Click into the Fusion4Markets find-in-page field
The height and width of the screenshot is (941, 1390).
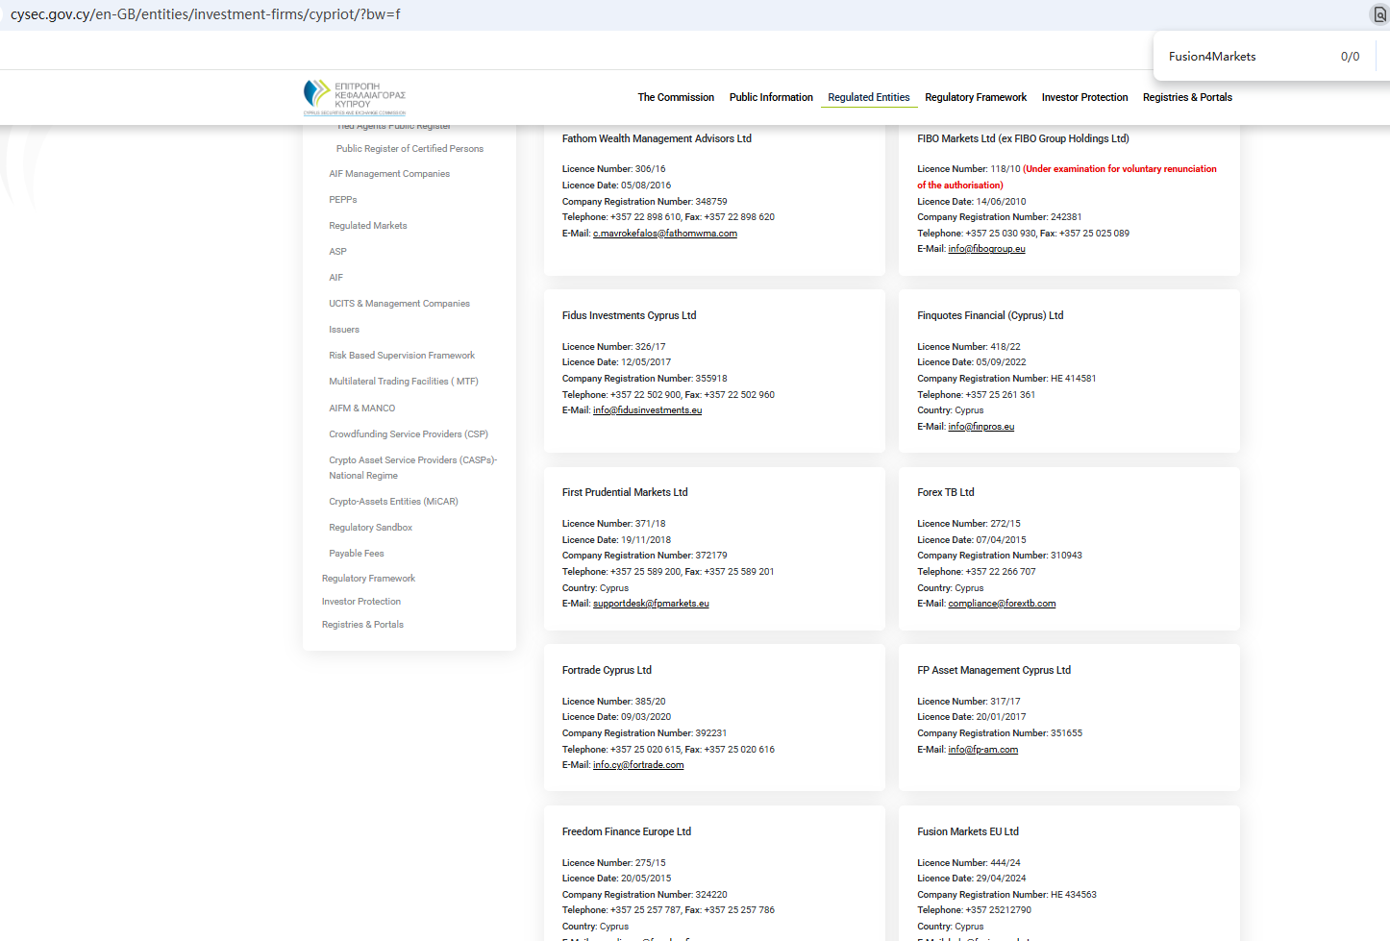click(x=1245, y=57)
